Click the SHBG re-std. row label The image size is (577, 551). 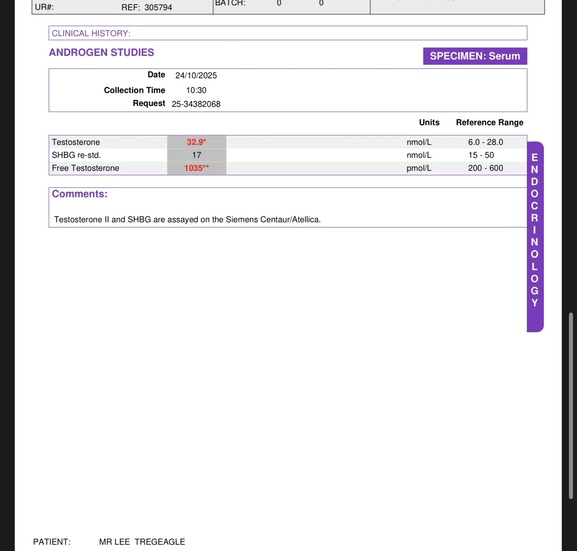pos(76,155)
